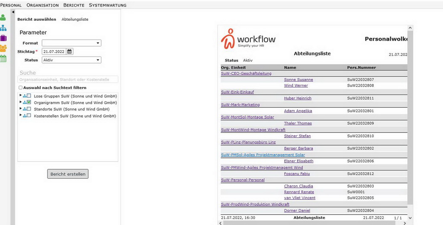Open the SuW-PMSol-Agiles Projektmanagement Solar link
Image resolution: width=443 pixels, height=225 pixels.
[263, 155]
